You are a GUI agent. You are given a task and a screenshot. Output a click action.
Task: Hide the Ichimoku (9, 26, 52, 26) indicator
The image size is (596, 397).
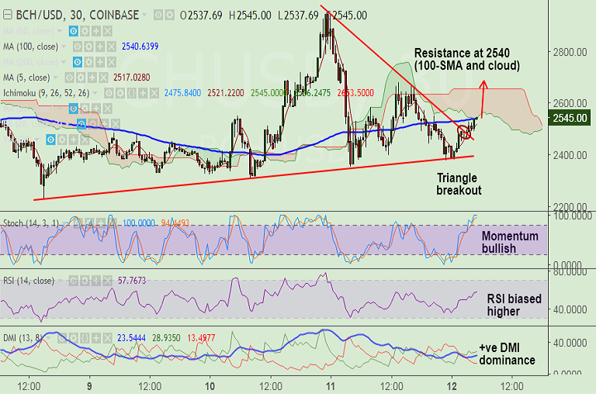(x=109, y=93)
